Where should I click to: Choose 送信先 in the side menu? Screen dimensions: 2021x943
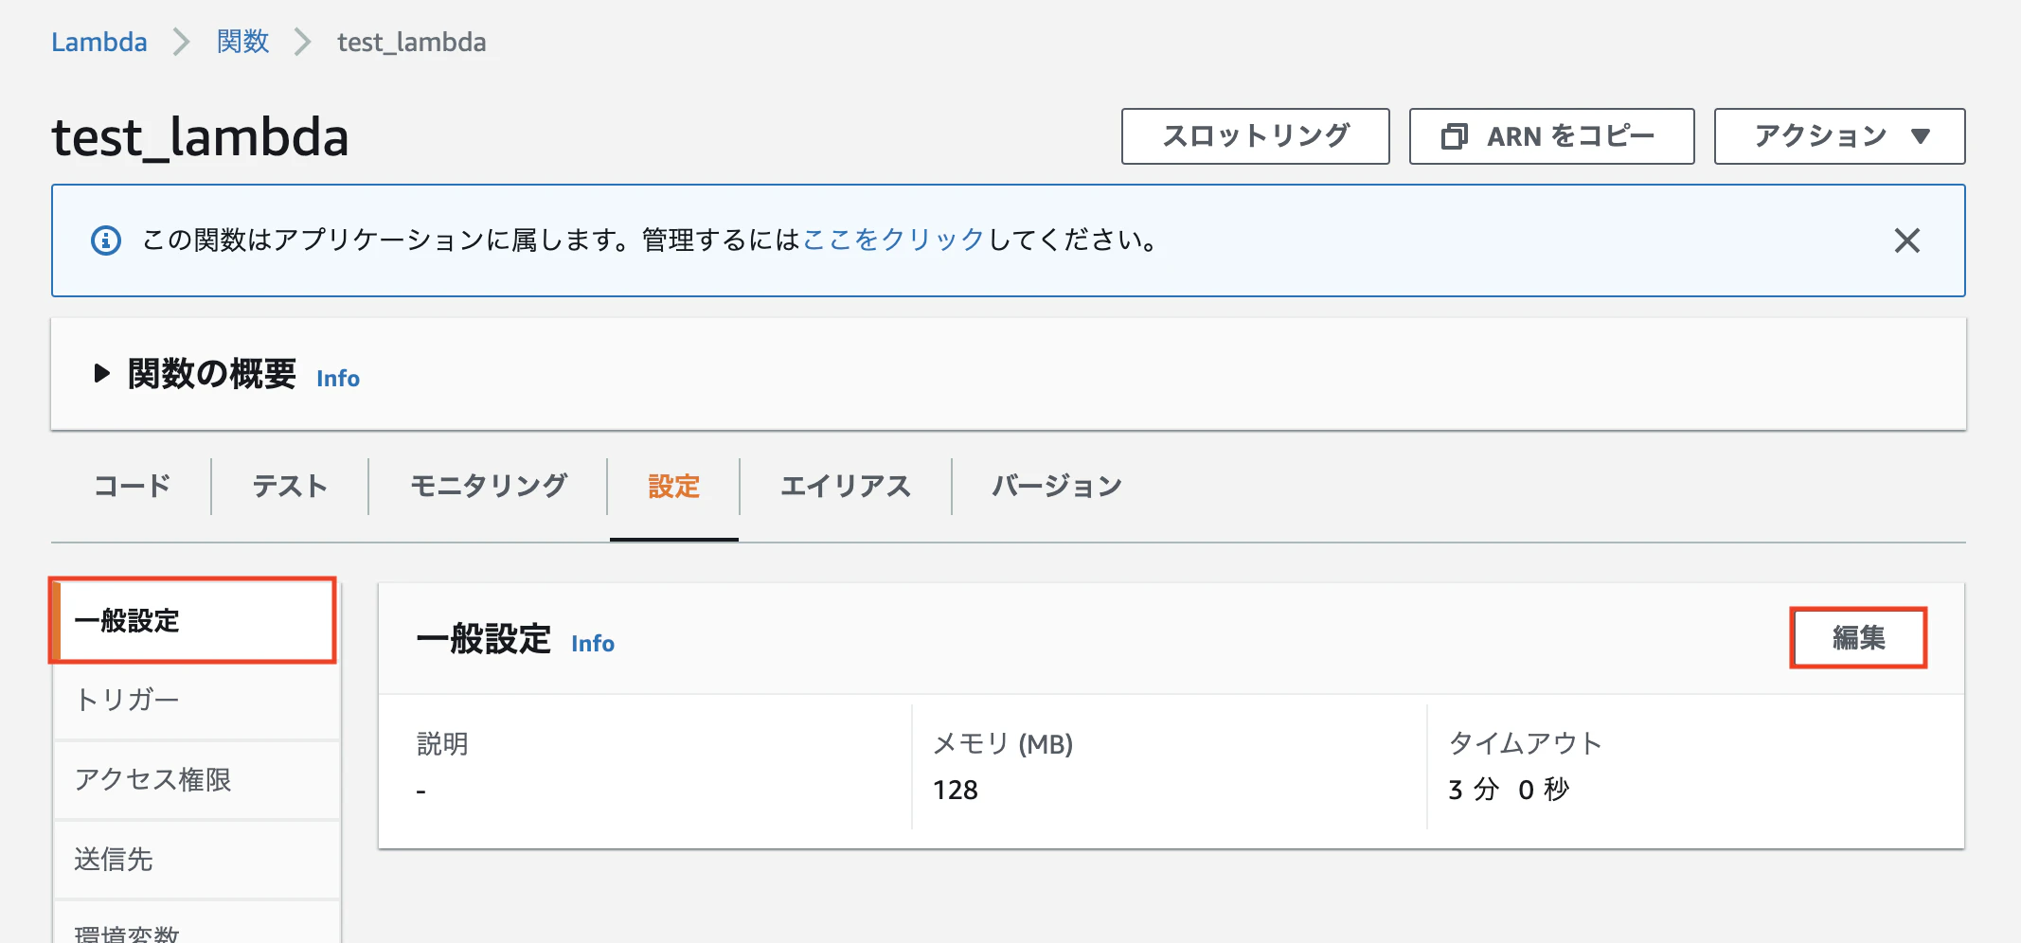pyautogui.click(x=196, y=859)
